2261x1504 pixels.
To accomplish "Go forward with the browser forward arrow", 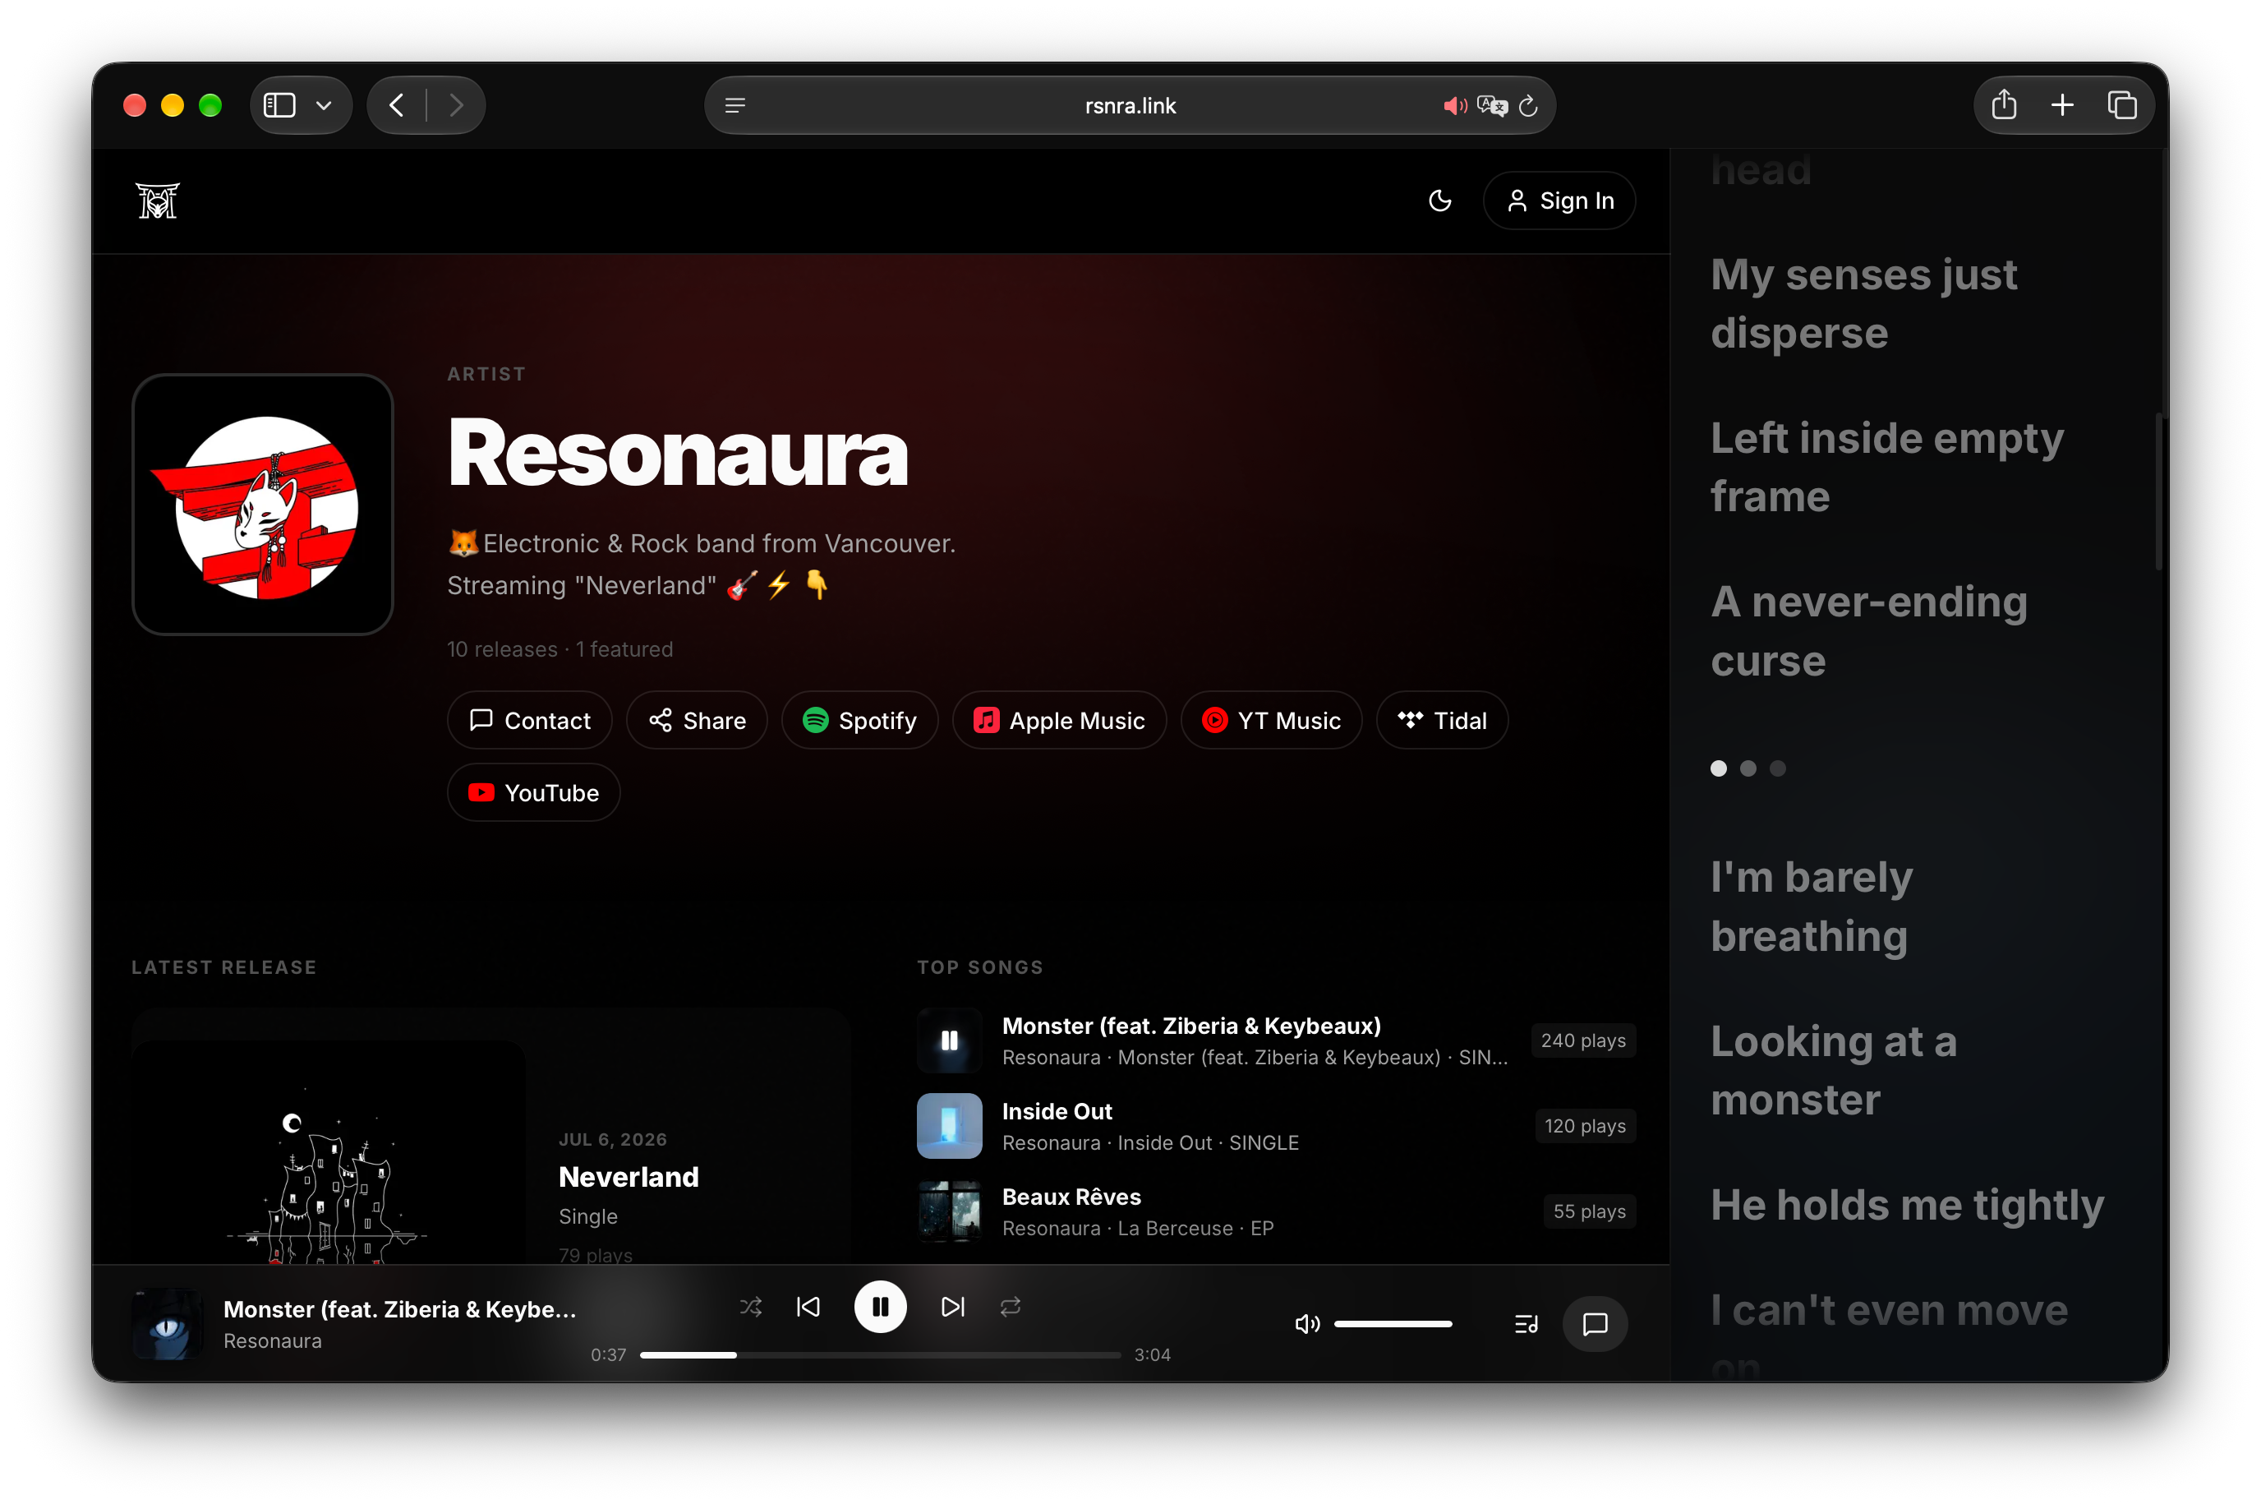I will 455,104.
